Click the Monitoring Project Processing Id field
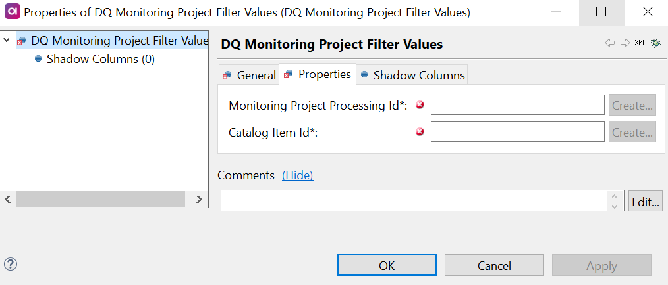The height and width of the screenshot is (285, 668). (517, 105)
